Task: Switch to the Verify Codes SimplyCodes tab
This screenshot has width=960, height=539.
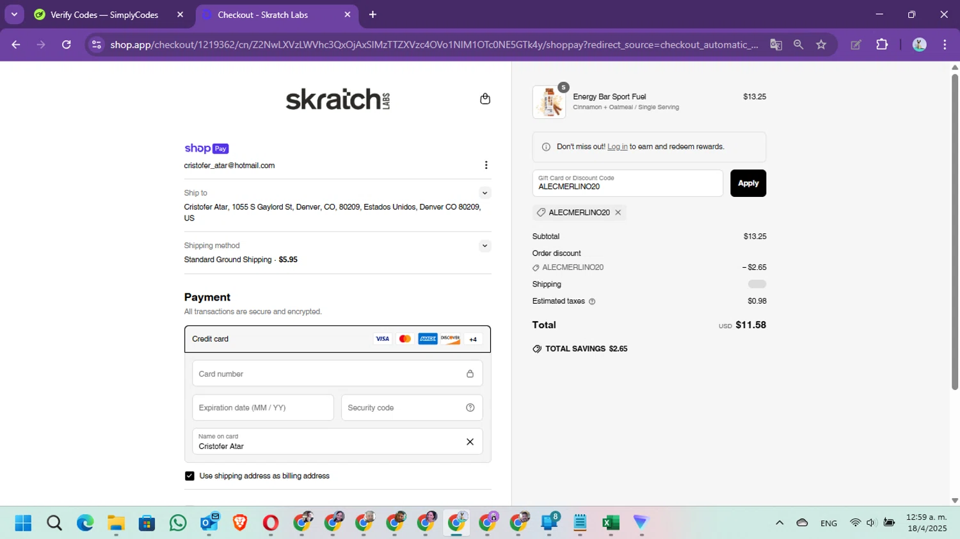Action: 104,15
